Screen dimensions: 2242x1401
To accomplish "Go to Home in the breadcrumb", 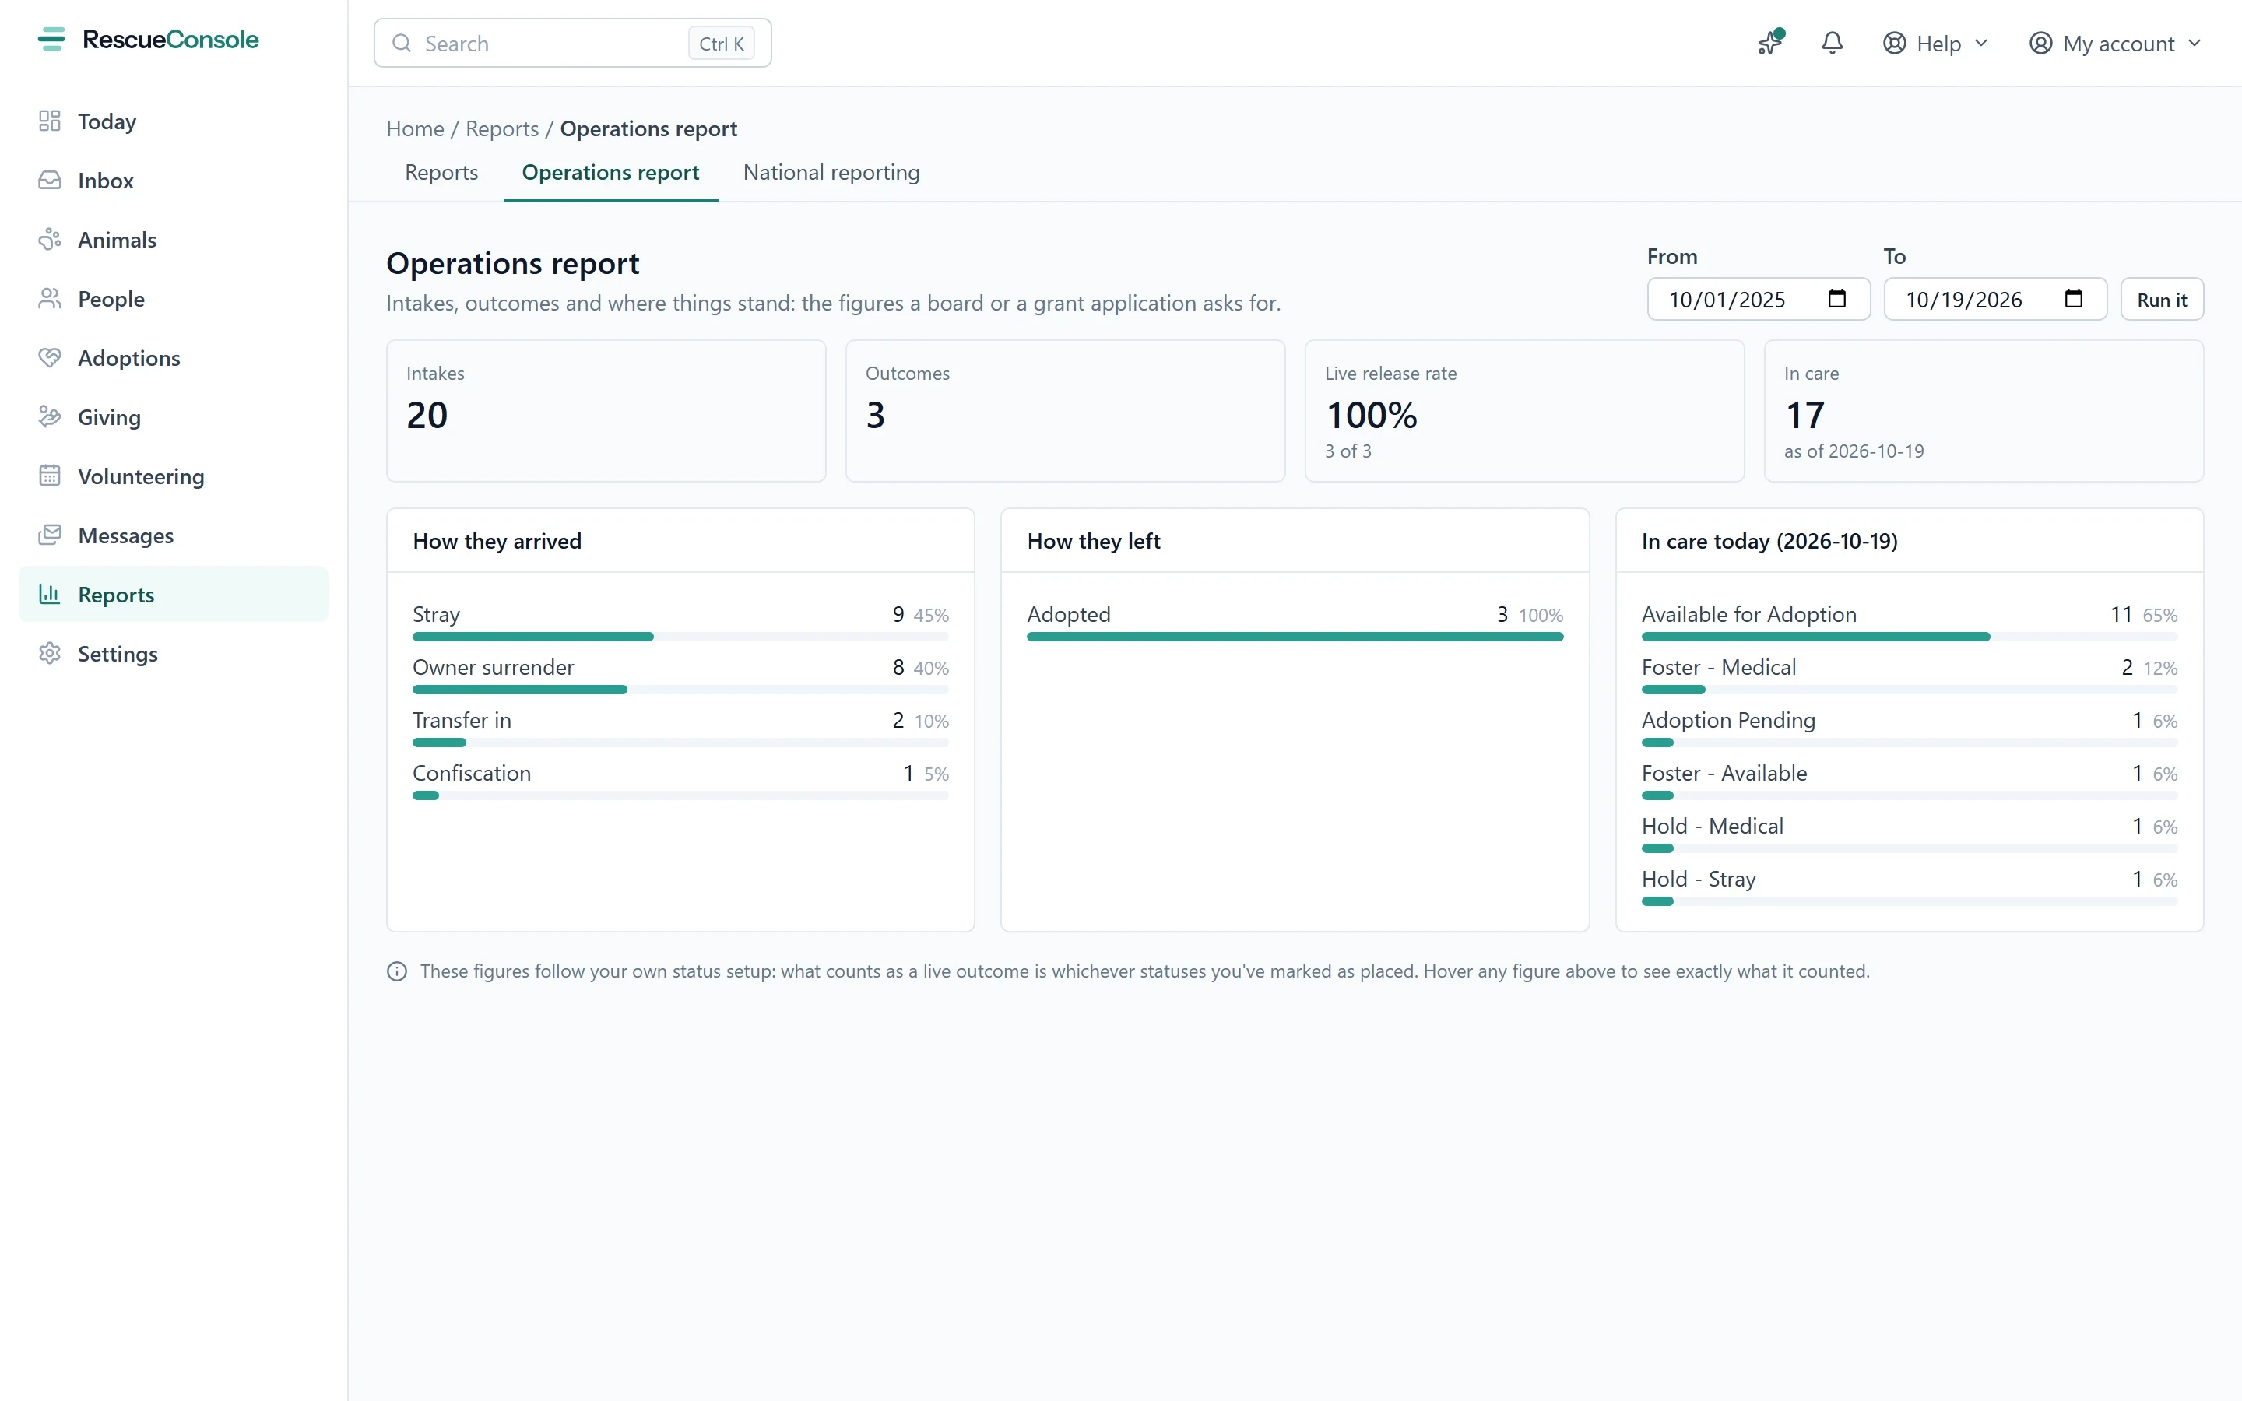I will coord(415,128).
